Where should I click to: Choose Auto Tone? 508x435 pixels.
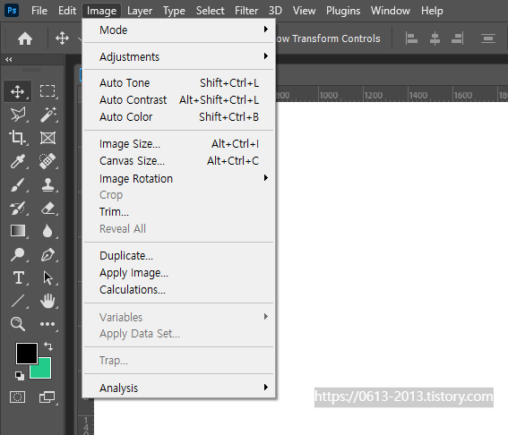(179, 83)
